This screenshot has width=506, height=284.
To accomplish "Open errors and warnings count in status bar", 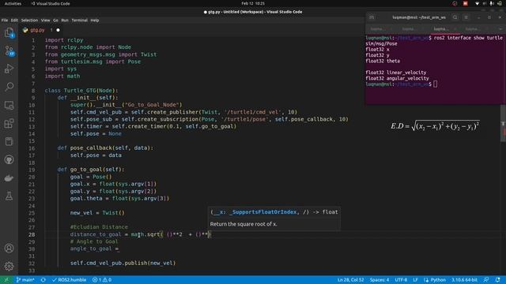I will [102, 280].
